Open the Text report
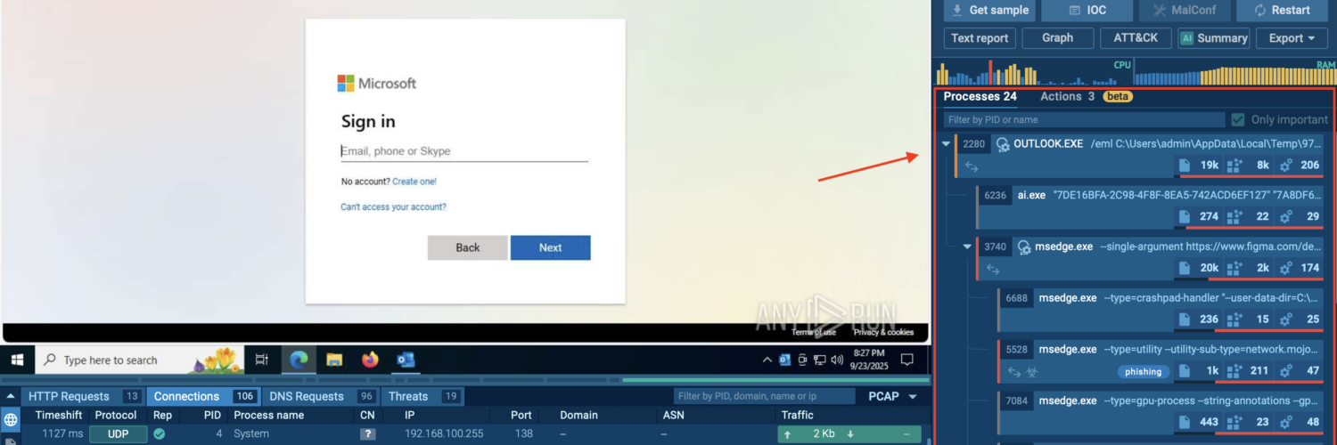The height and width of the screenshot is (445, 1337). coord(980,38)
